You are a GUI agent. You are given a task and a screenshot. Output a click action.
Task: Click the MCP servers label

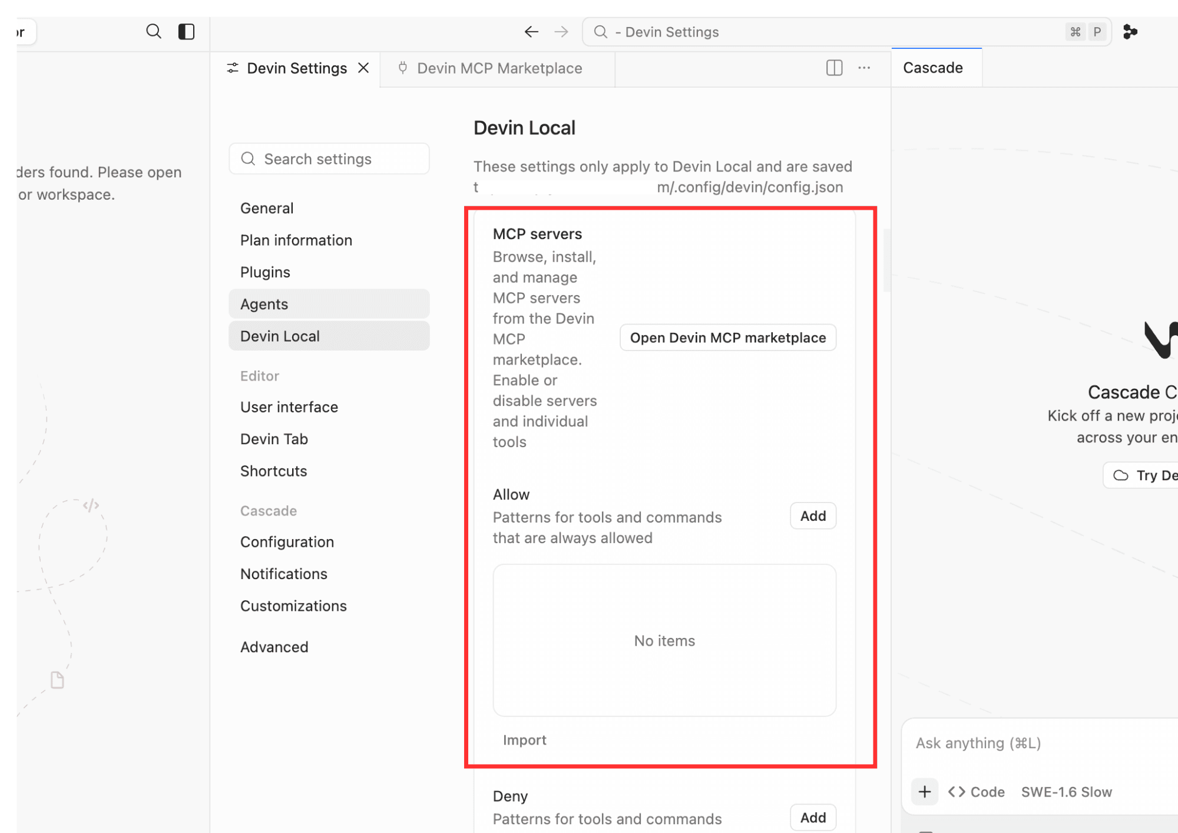pos(537,234)
